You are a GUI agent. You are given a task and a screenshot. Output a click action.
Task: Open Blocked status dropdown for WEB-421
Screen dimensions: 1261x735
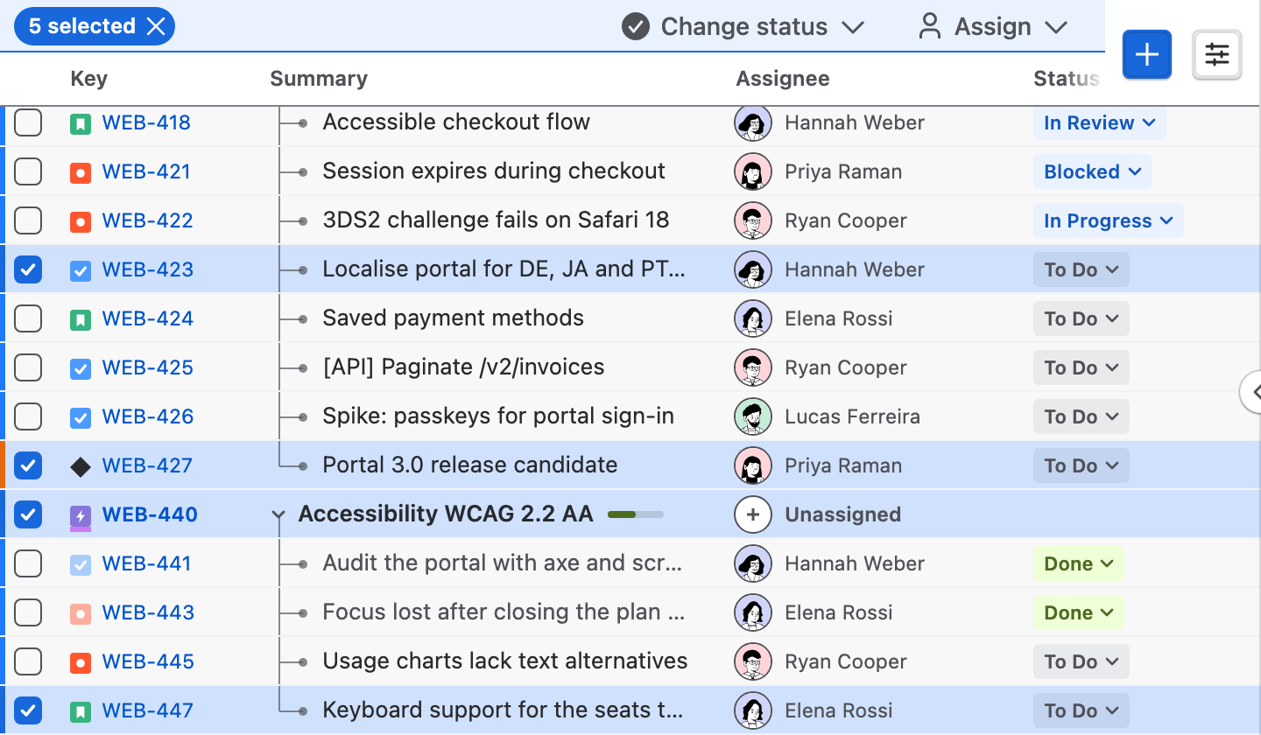click(1093, 171)
